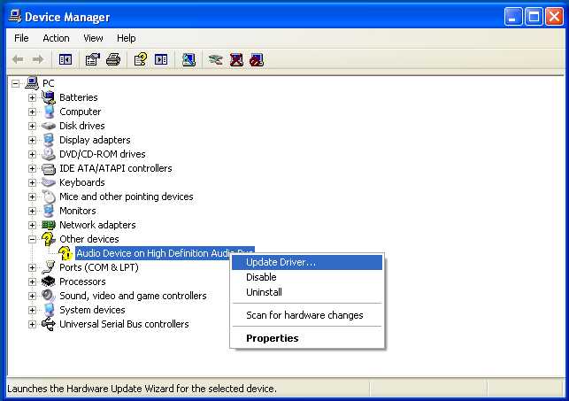Click the Universal Serial Bus controllers USB icon

click(x=49, y=324)
